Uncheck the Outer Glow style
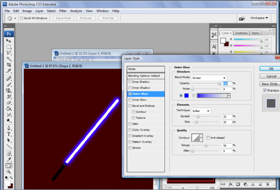280x190 pixels. tap(130, 94)
